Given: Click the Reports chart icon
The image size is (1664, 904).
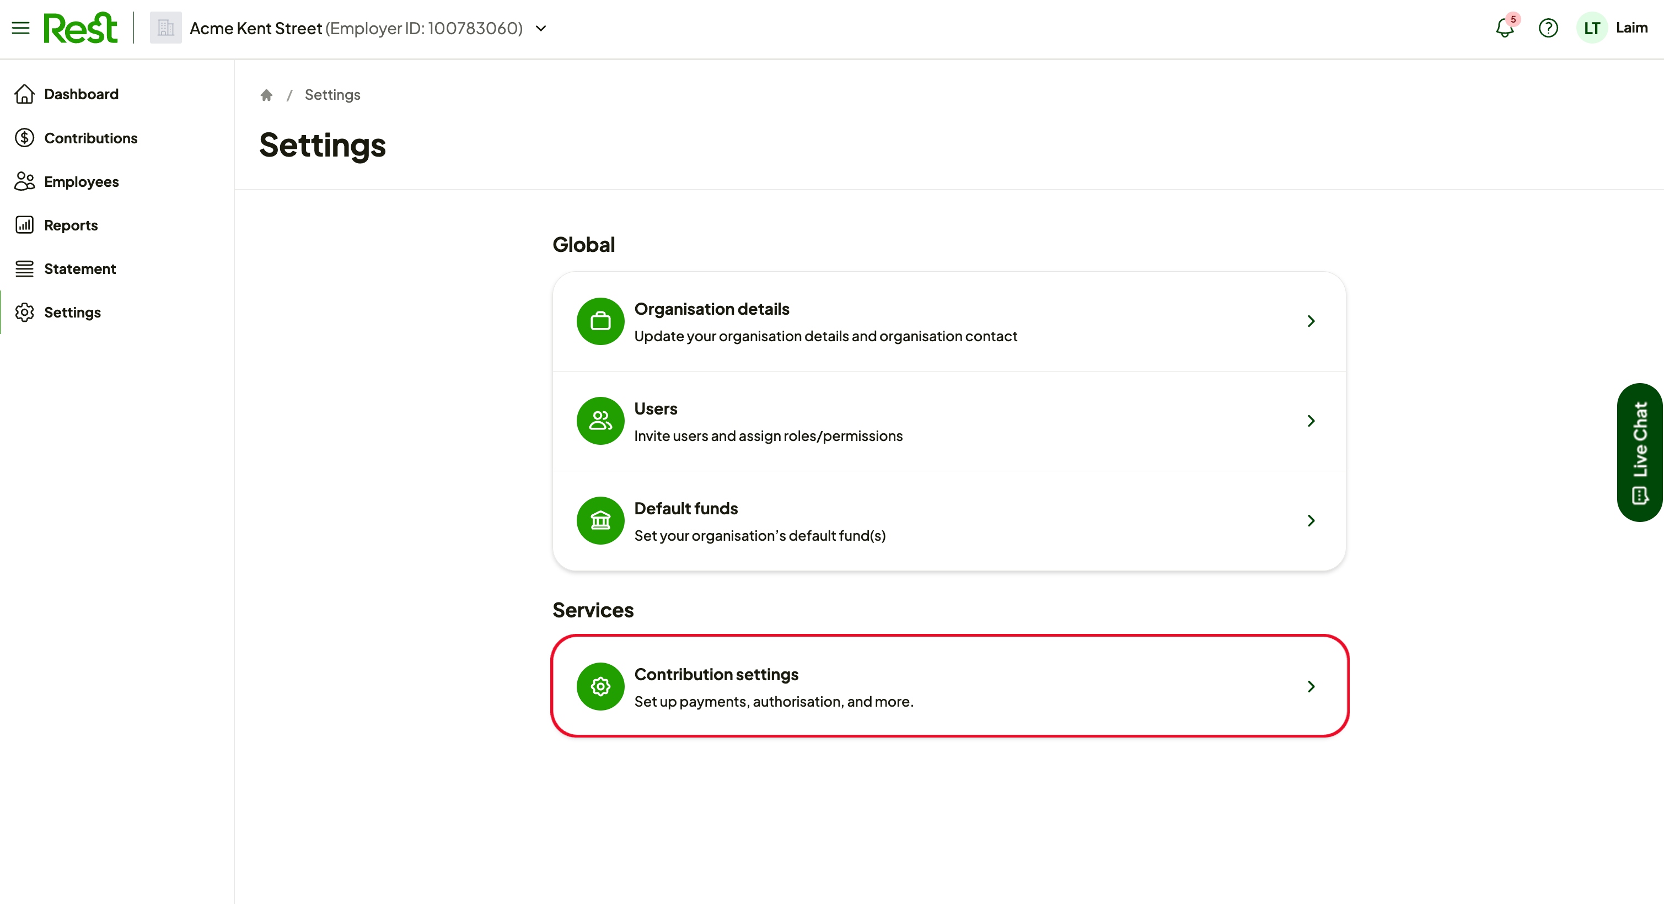Looking at the screenshot, I should click(25, 225).
